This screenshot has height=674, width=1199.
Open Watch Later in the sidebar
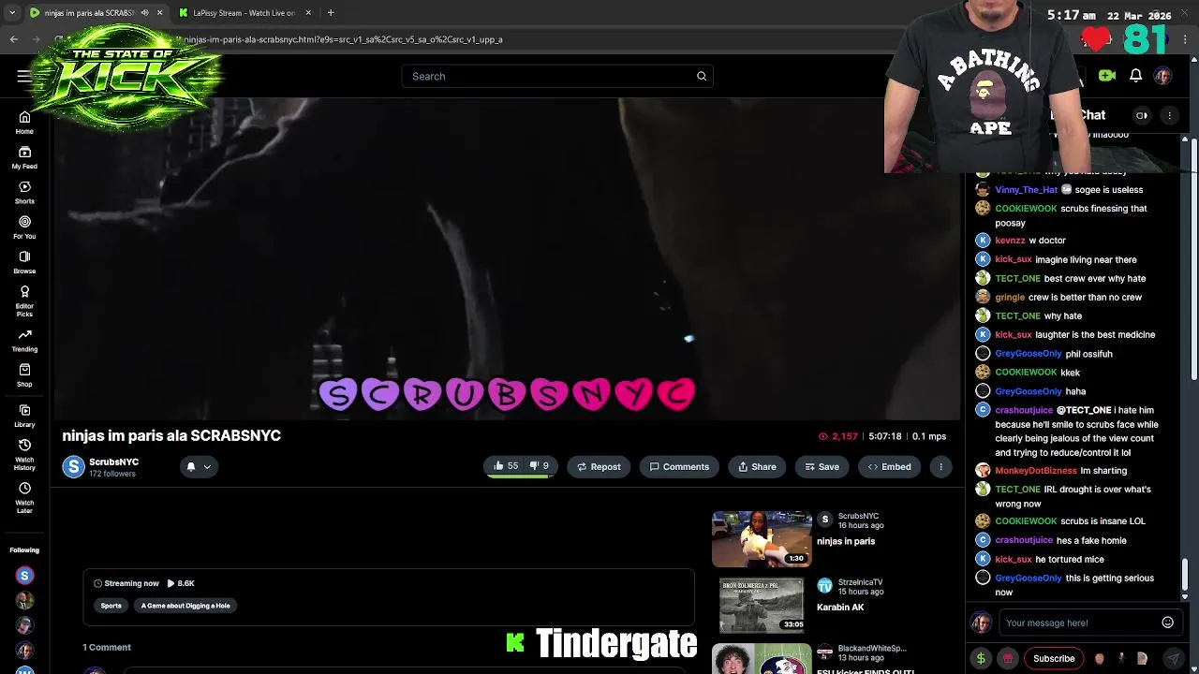pyautogui.click(x=24, y=497)
